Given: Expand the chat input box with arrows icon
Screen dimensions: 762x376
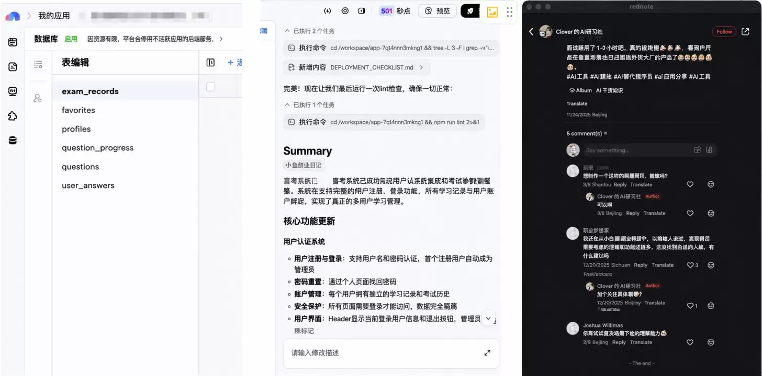Looking at the screenshot, I should tap(487, 353).
